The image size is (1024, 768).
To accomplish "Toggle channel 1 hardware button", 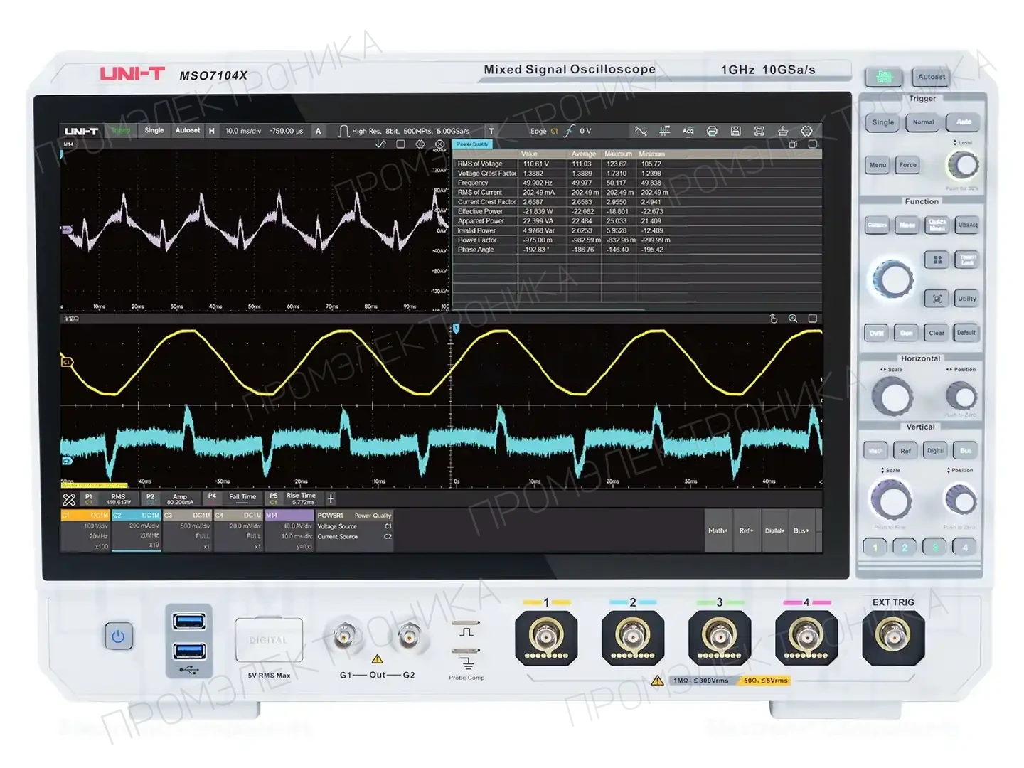I will coord(875,548).
